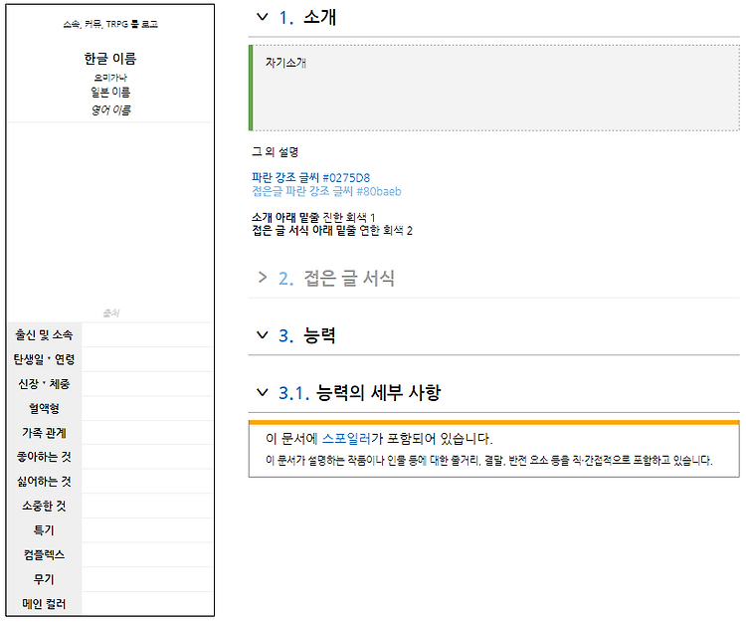Select the 능력 heading text
The width and height of the screenshot is (746, 622).
(319, 335)
